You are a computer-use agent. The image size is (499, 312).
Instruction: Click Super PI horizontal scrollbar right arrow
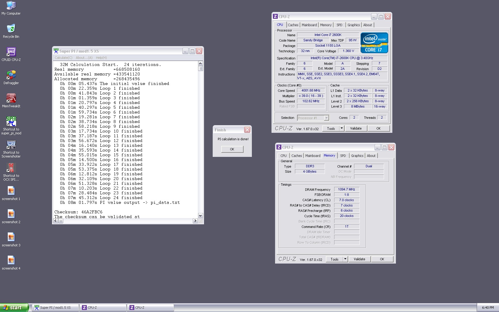click(195, 221)
